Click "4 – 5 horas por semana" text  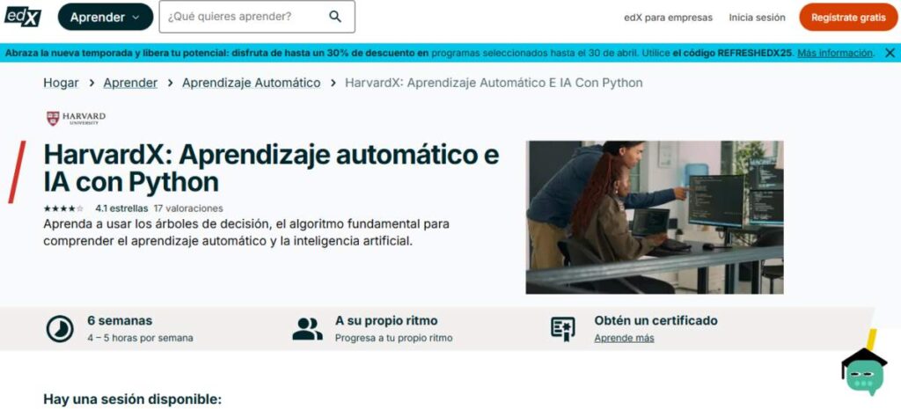[140, 339]
